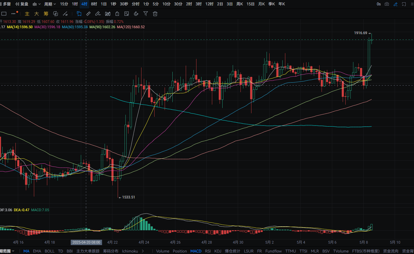Click the MA(120):1660.52 legend value
Image resolution: width=414 pixels, height=254 pixels.
(x=131, y=27)
